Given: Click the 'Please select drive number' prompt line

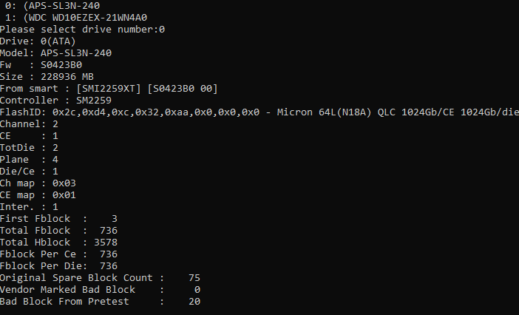Looking at the screenshot, I should 82,30.
